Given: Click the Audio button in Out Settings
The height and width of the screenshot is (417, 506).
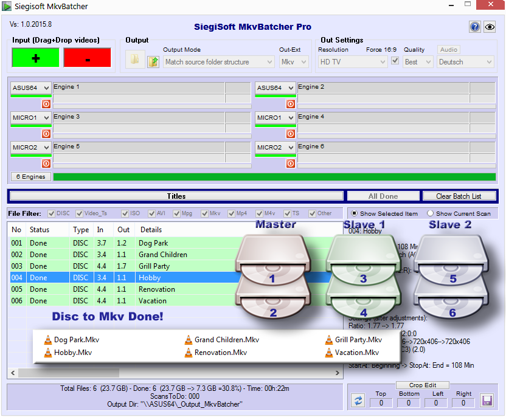Looking at the screenshot, I should pyautogui.click(x=449, y=50).
